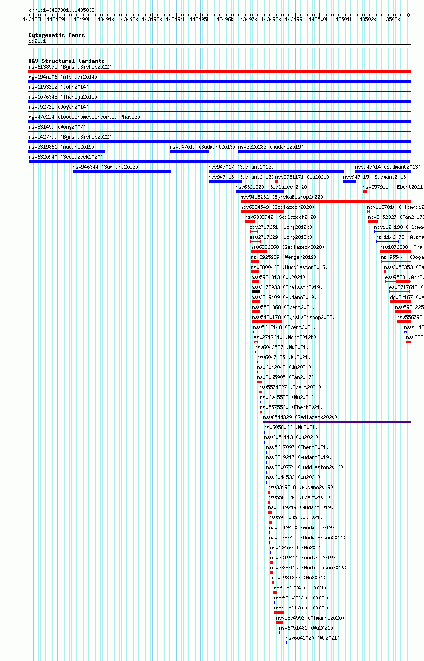Click the blue bar under nsv946344

(121, 172)
